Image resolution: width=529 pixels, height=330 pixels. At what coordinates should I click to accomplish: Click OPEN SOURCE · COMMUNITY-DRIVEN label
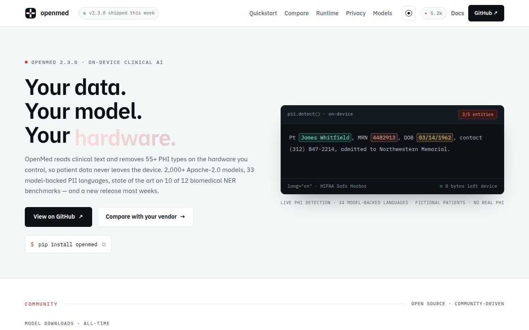click(458, 304)
